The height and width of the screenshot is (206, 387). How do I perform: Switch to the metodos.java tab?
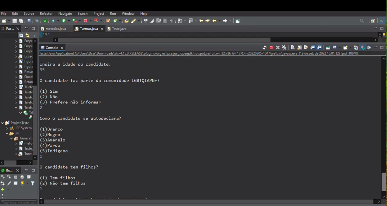[x=56, y=28]
